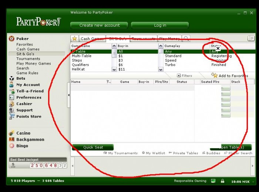
Task: Select $3 in the Buy-in list
Action: [120, 60]
